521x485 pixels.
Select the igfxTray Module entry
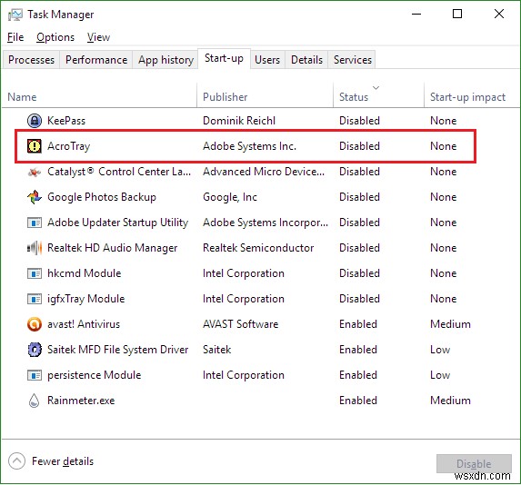86,299
